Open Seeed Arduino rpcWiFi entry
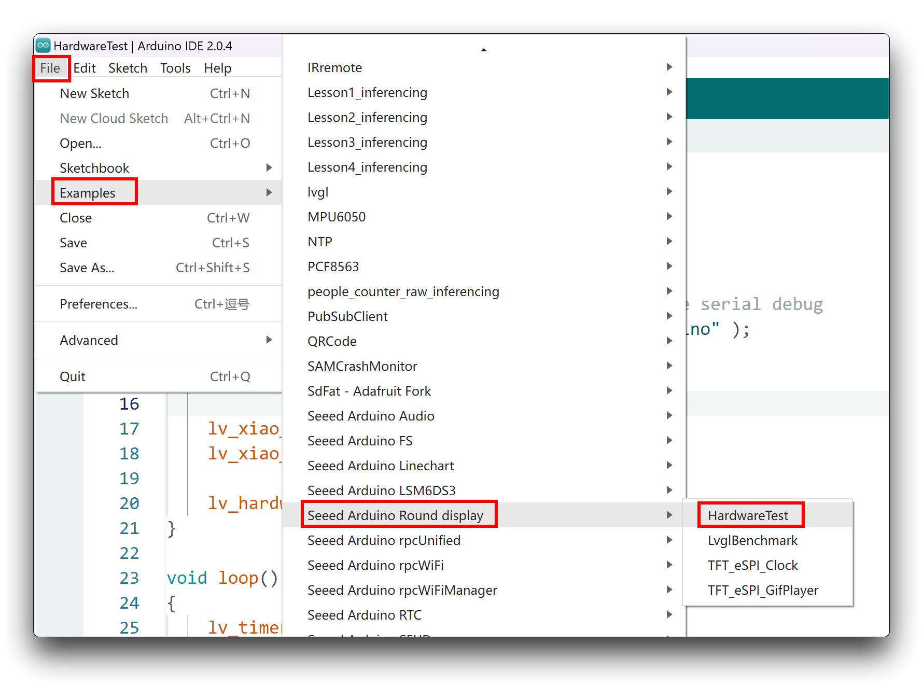The image size is (923, 687). 484,565
